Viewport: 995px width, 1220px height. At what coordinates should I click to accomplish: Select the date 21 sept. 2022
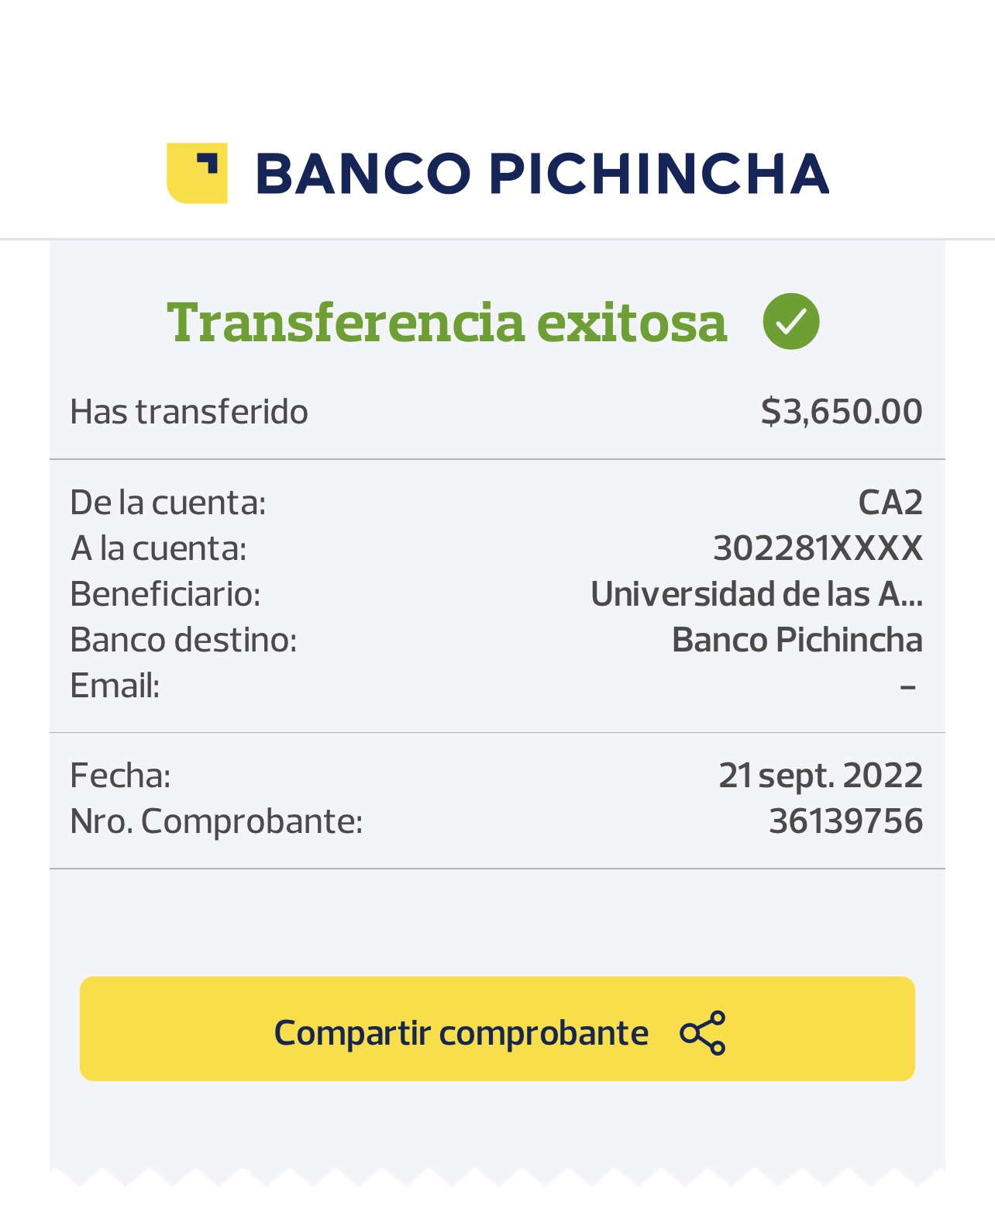820,775
